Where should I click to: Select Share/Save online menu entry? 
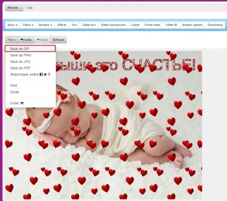coord(31,75)
